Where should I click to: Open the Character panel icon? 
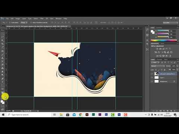[x=147, y=40]
